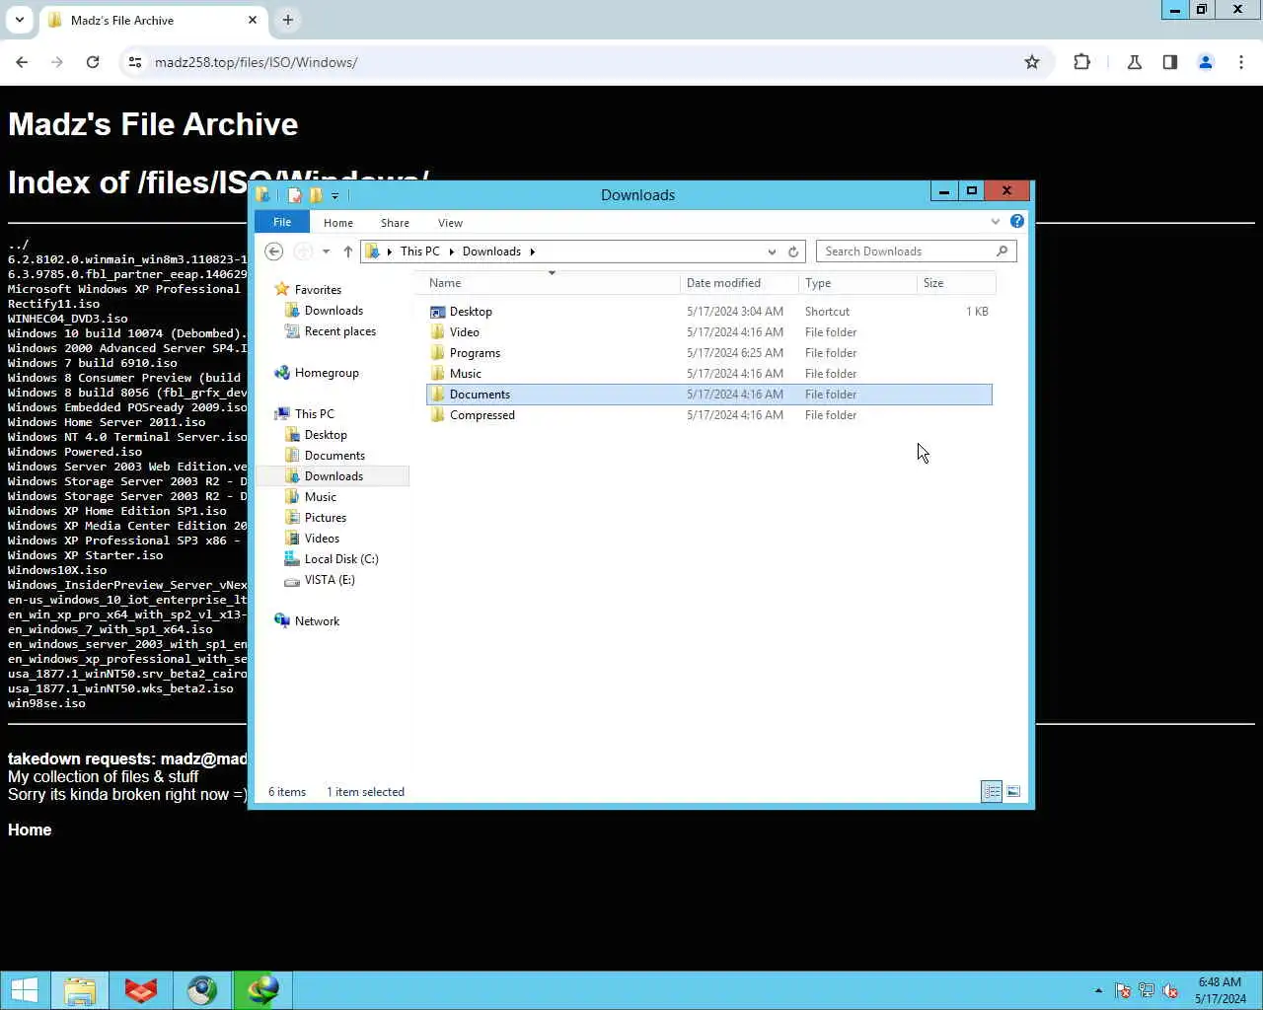Open Desktop under This PC
This screenshot has width=1263, height=1010.
[326, 435]
